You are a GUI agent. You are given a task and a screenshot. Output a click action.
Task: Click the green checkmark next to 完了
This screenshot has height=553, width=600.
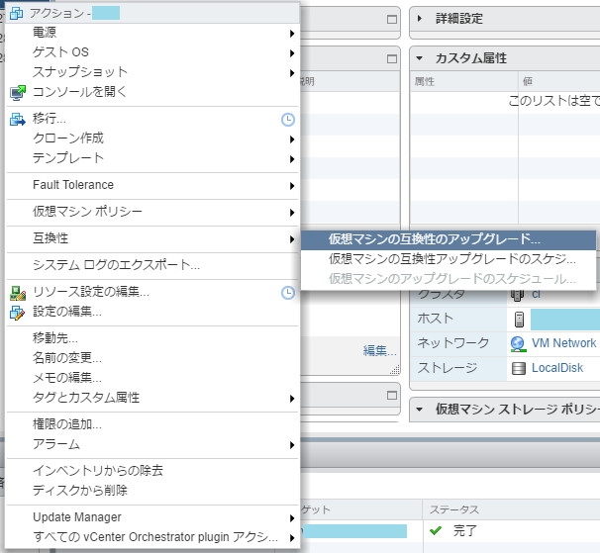(x=436, y=530)
